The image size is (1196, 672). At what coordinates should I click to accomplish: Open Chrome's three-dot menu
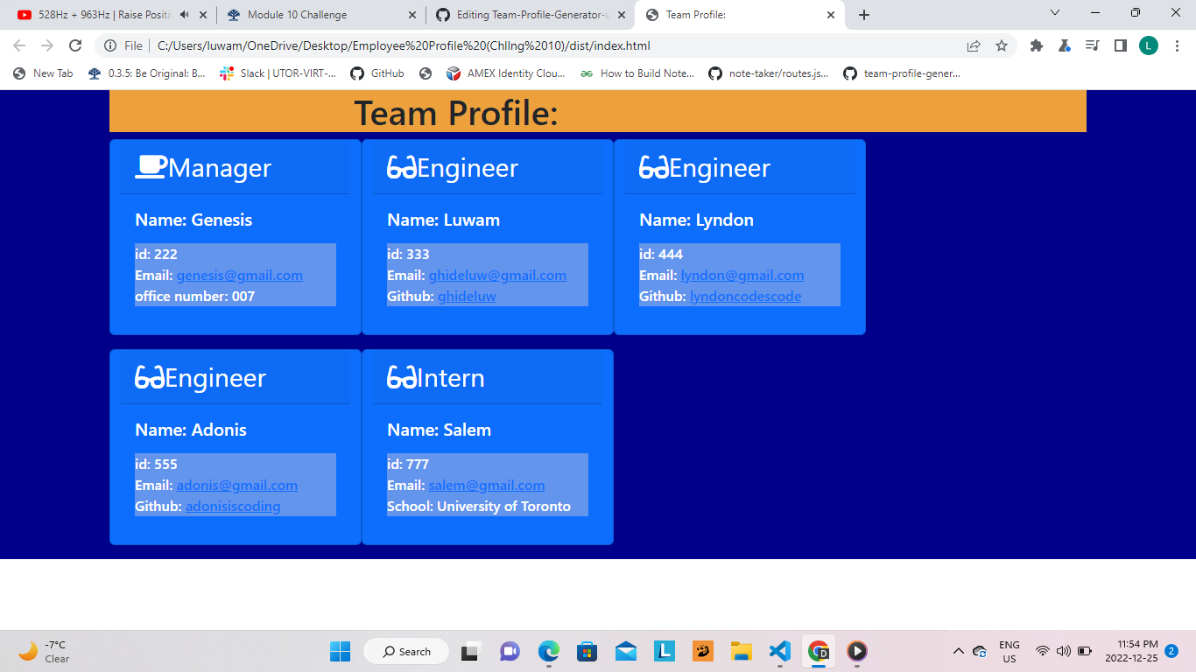tap(1178, 45)
